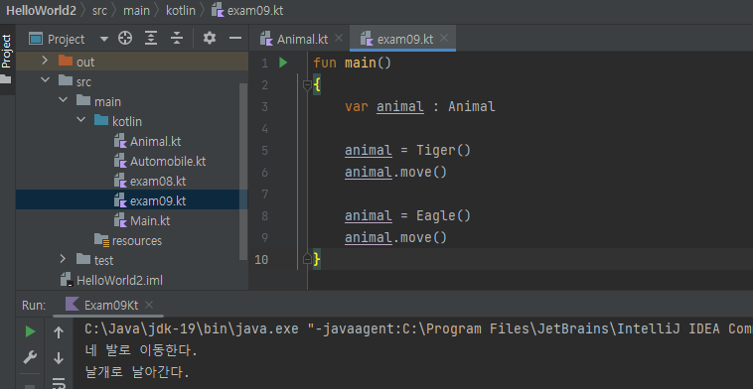Select exam08.kt in project tree
The image size is (753, 389).
(149, 182)
